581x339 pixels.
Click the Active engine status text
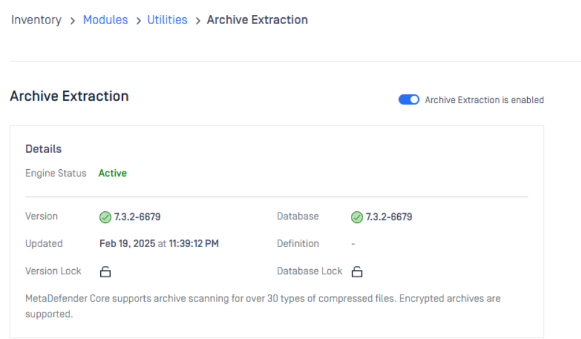[x=113, y=173]
